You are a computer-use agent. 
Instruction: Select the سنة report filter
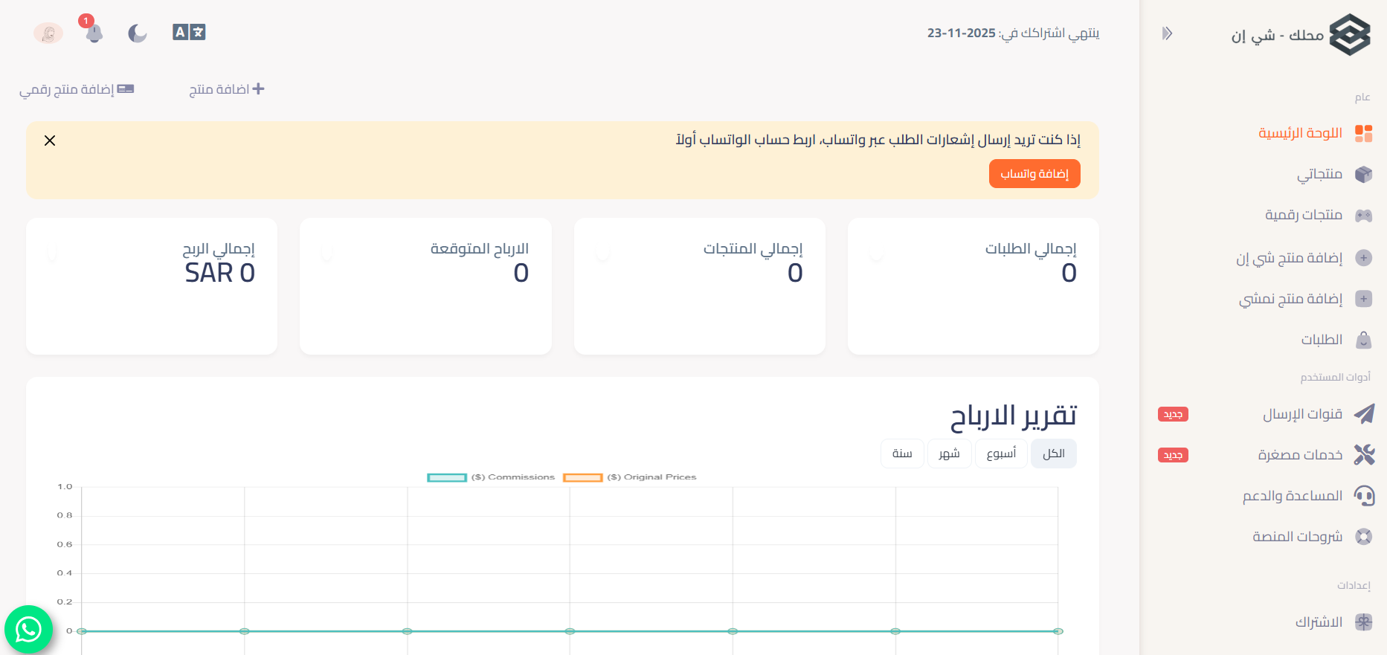(902, 454)
